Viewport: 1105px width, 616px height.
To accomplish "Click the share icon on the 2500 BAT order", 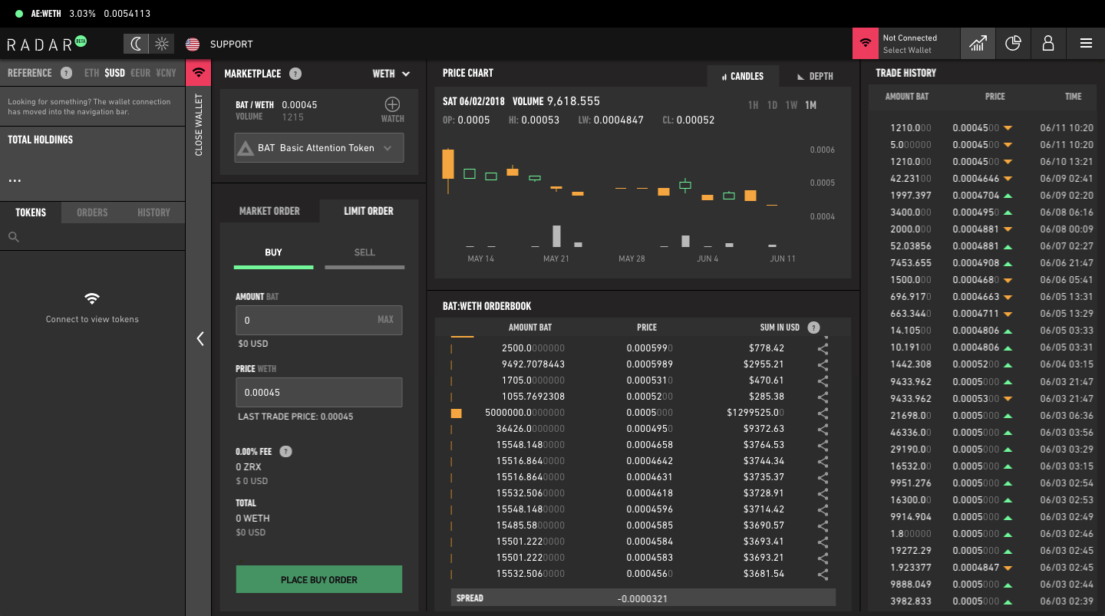I will [x=823, y=349].
